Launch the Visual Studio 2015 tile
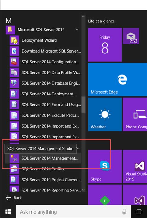The image size is (147, 218). tap(135, 167)
